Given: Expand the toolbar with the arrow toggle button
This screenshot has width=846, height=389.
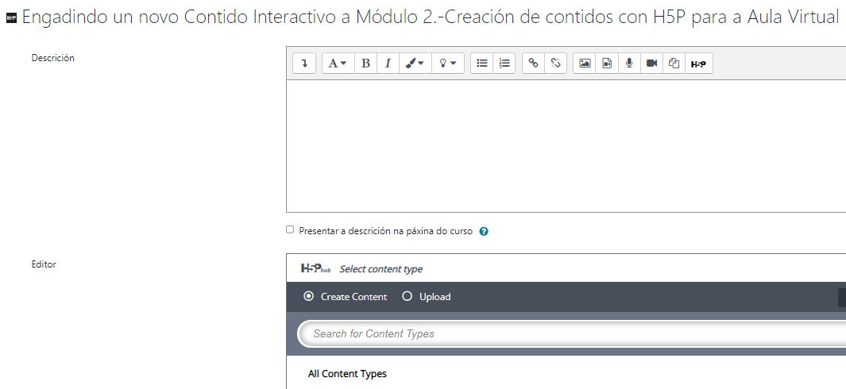Looking at the screenshot, I should [304, 64].
